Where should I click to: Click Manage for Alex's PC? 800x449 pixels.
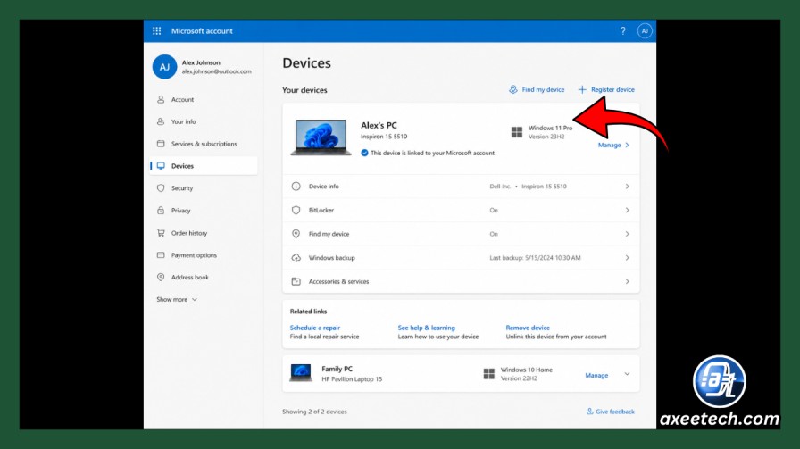609,146
